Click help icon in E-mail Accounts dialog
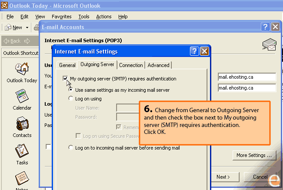The width and height of the screenshot is (283, 190). 265,27
